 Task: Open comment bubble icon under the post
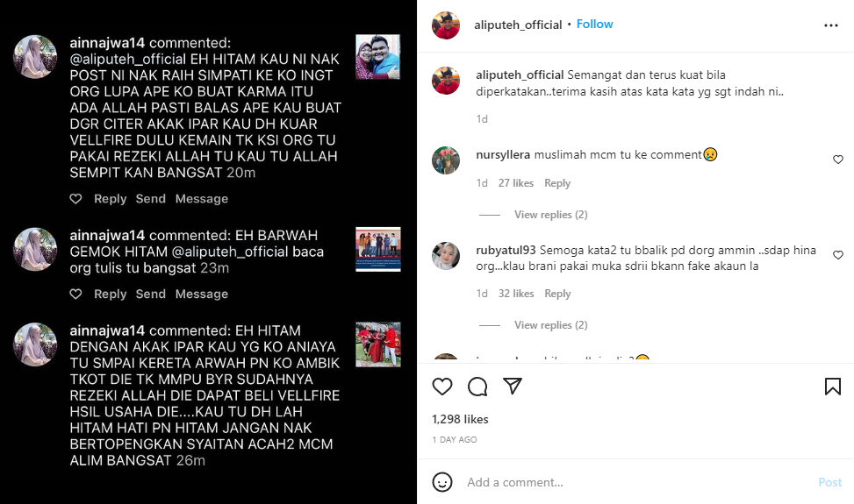(477, 387)
